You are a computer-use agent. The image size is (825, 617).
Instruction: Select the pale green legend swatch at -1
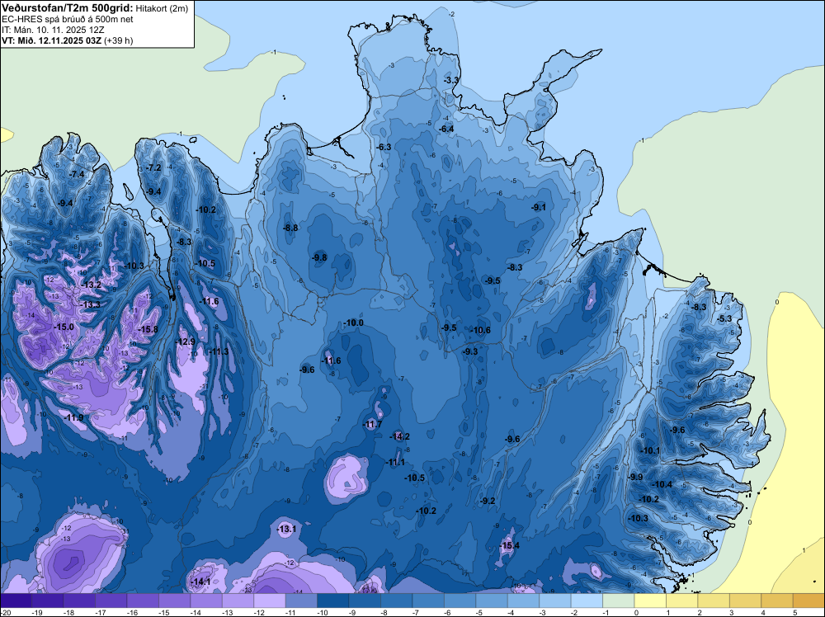coord(618,601)
